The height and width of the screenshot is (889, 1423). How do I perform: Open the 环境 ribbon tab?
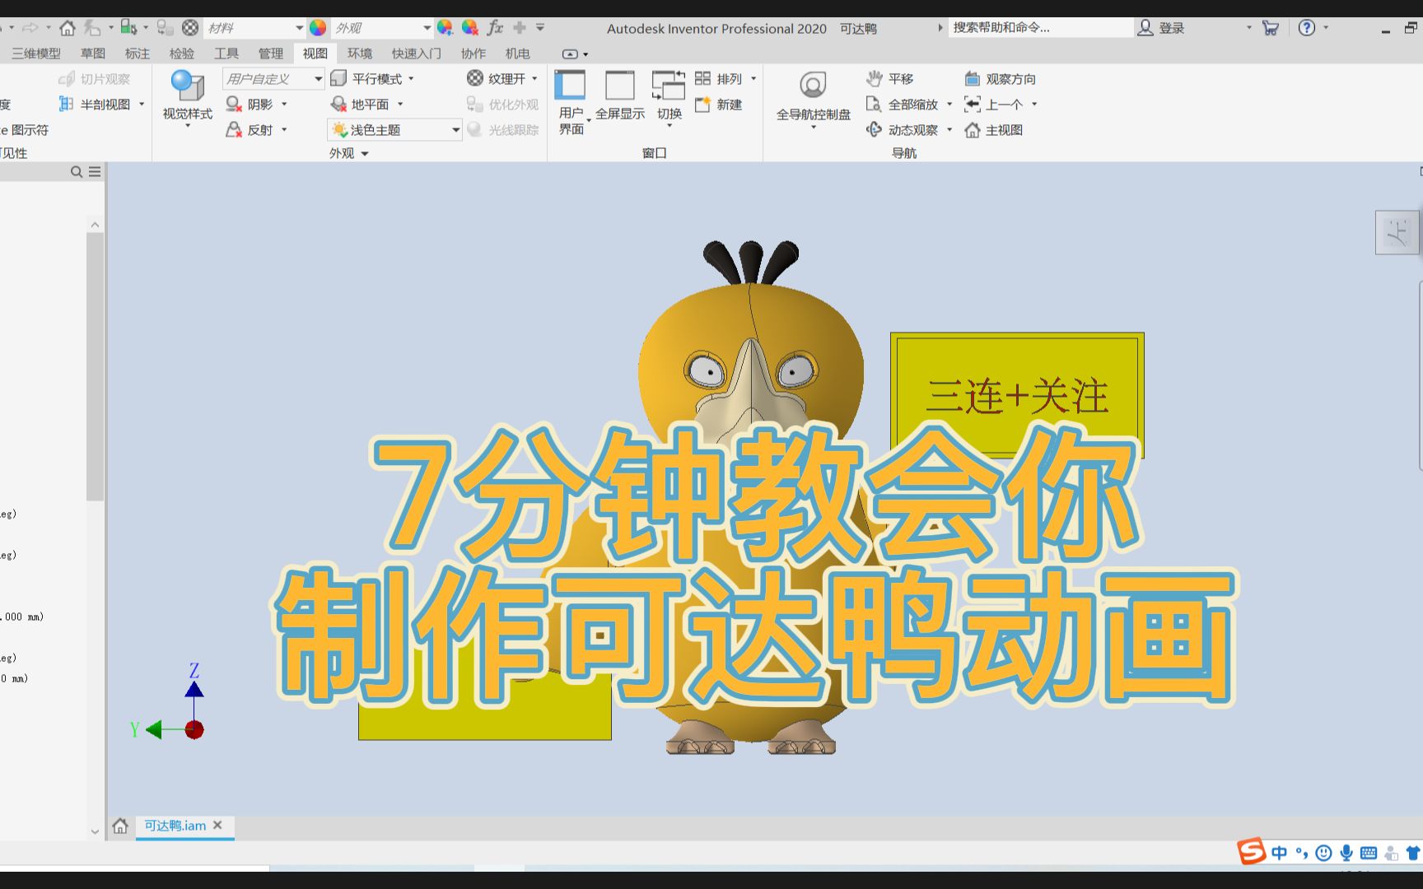tap(361, 53)
